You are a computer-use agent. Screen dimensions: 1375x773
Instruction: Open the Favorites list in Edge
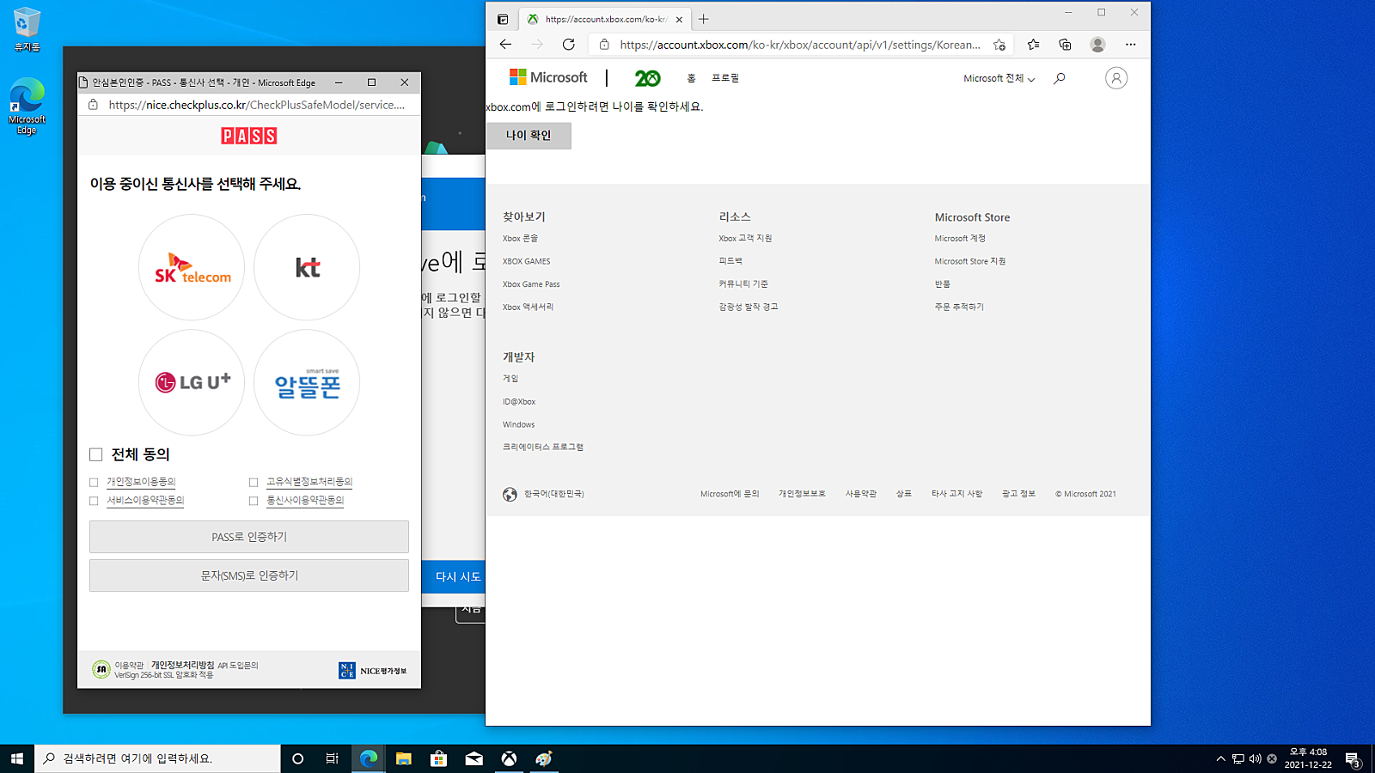click(x=1033, y=45)
